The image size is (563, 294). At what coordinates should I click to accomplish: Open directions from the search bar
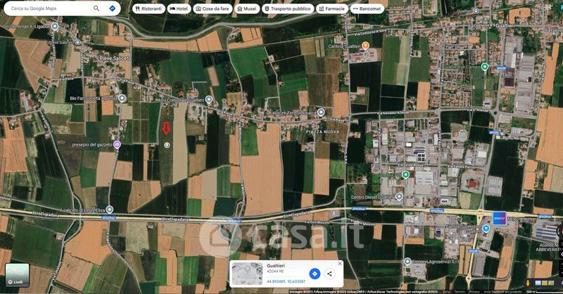coord(113,8)
